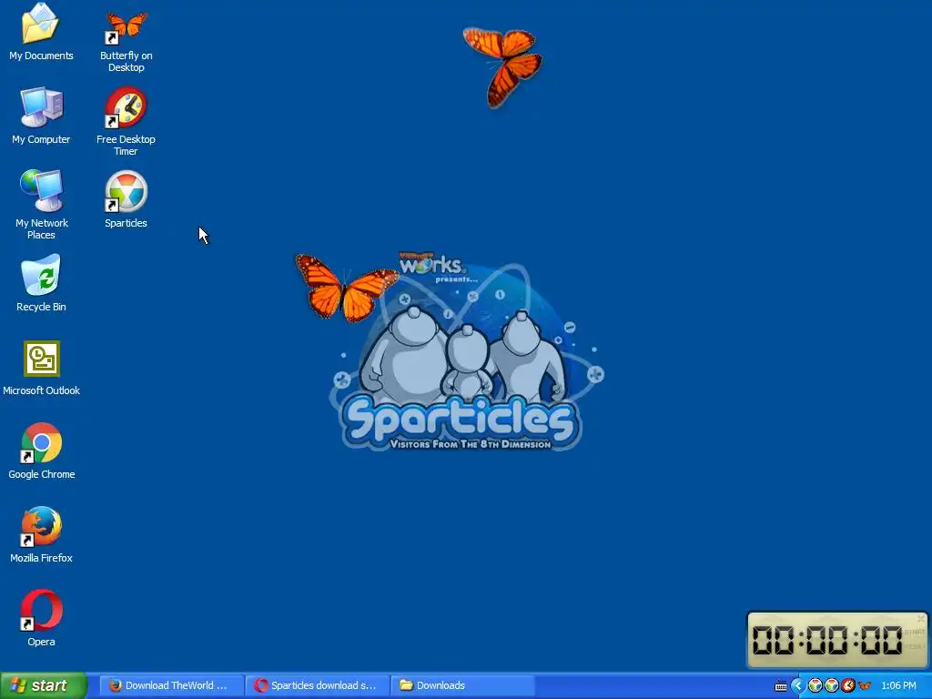This screenshot has height=699, width=932.
Task: Select the Opera desktop shortcut
Action: (x=41, y=618)
